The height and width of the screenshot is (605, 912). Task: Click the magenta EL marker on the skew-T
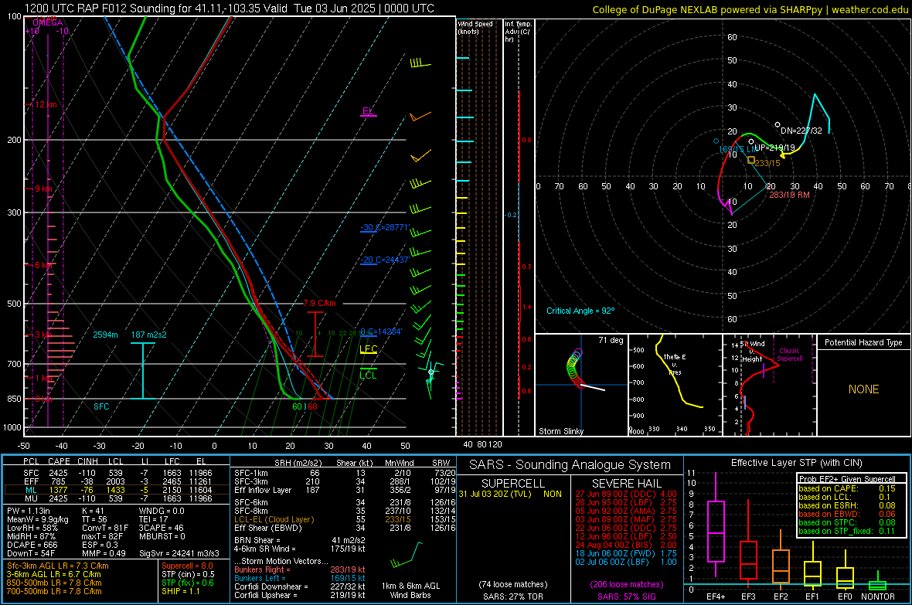[x=368, y=111]
